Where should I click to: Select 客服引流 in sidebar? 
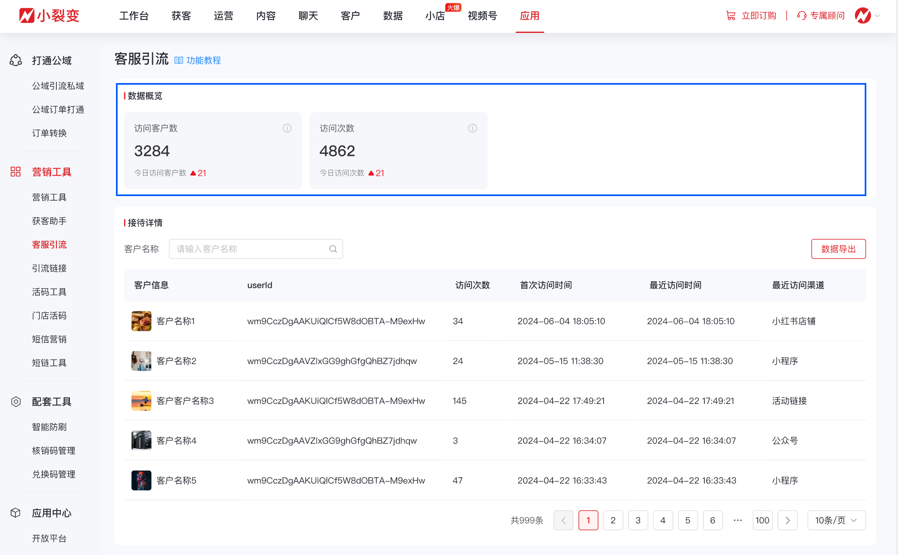click(49, 245)
